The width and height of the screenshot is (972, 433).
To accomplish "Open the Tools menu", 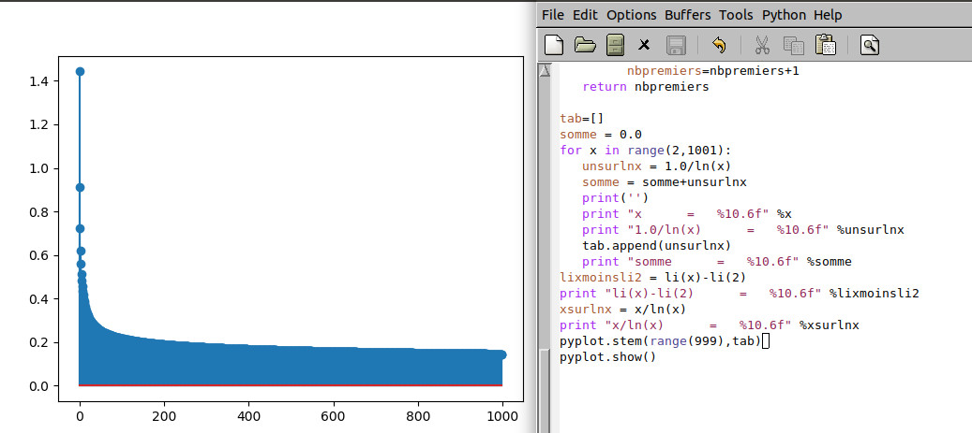I will point(737,15).
